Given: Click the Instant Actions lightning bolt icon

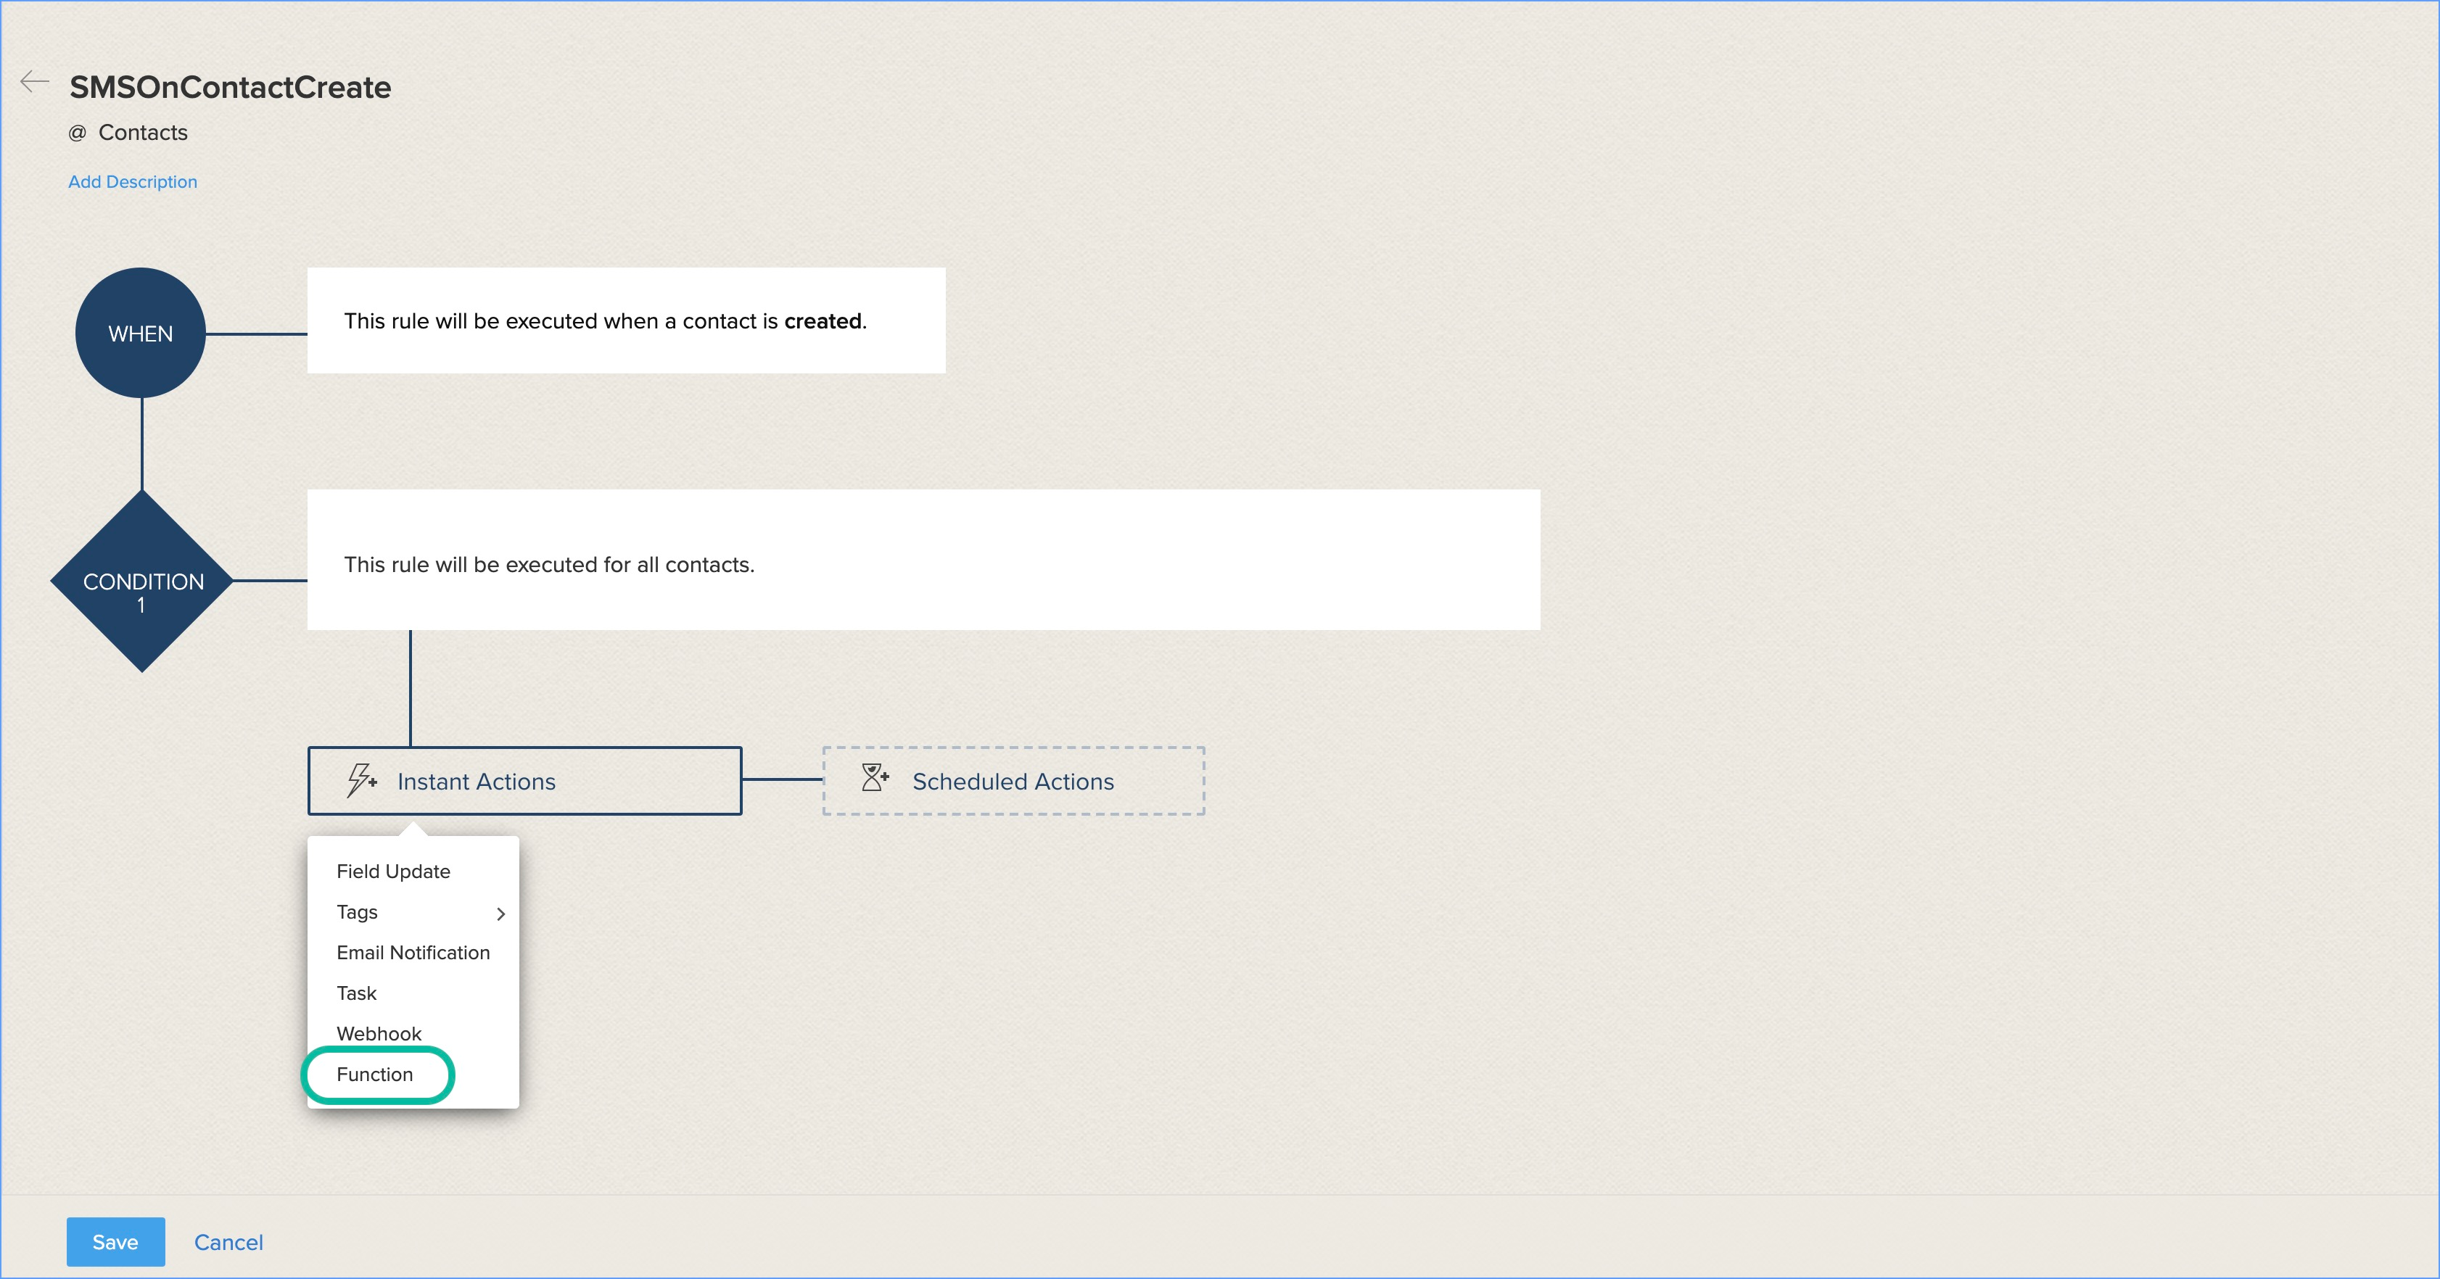Looking at the screenshot, I should (361, 781).
